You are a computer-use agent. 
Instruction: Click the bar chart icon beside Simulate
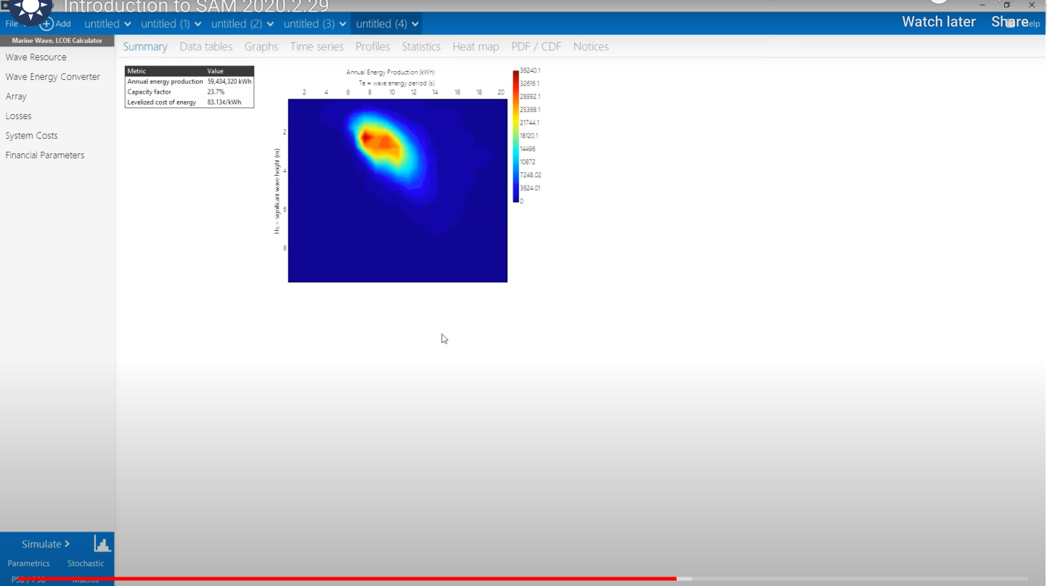point(102,544)
